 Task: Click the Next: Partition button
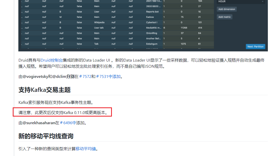click(255, 47)
